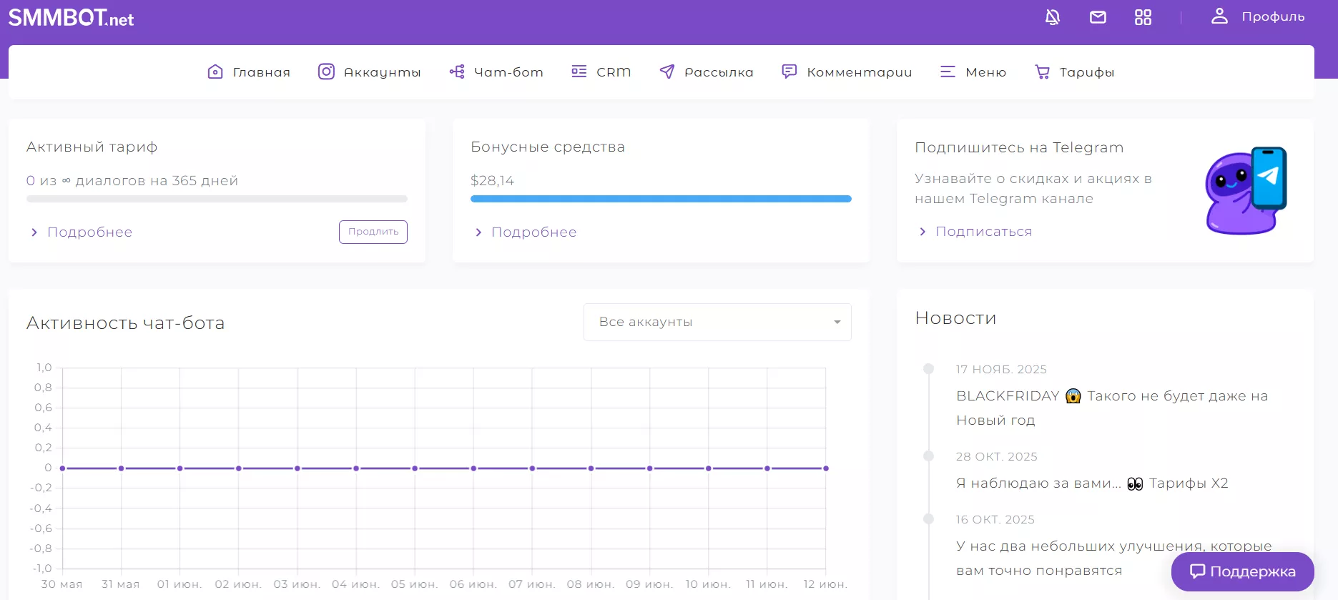The image size is (1338, 600).
Task: Click chevron beside Активный тариф Подробнее
Action: (x=34, y=232)
